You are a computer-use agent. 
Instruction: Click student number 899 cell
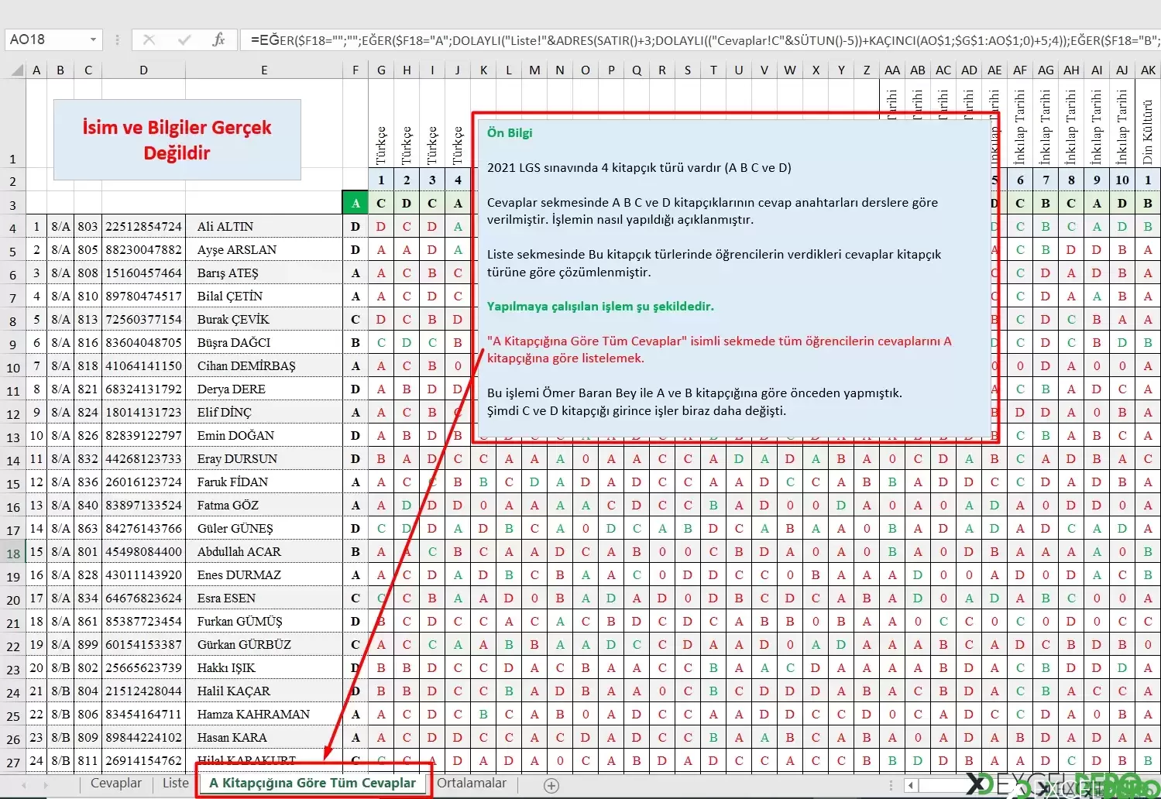[88, 644]
